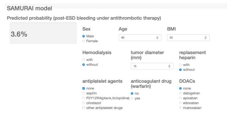Choose Hemodialysis 'without' option
Image resolution: width=231 pixels, height=130 pixels.
84,64
